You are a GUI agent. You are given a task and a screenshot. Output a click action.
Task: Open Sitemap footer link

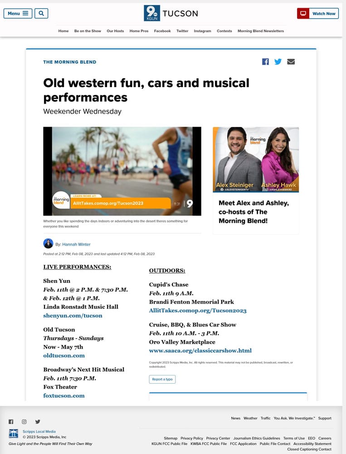(171, 438)
